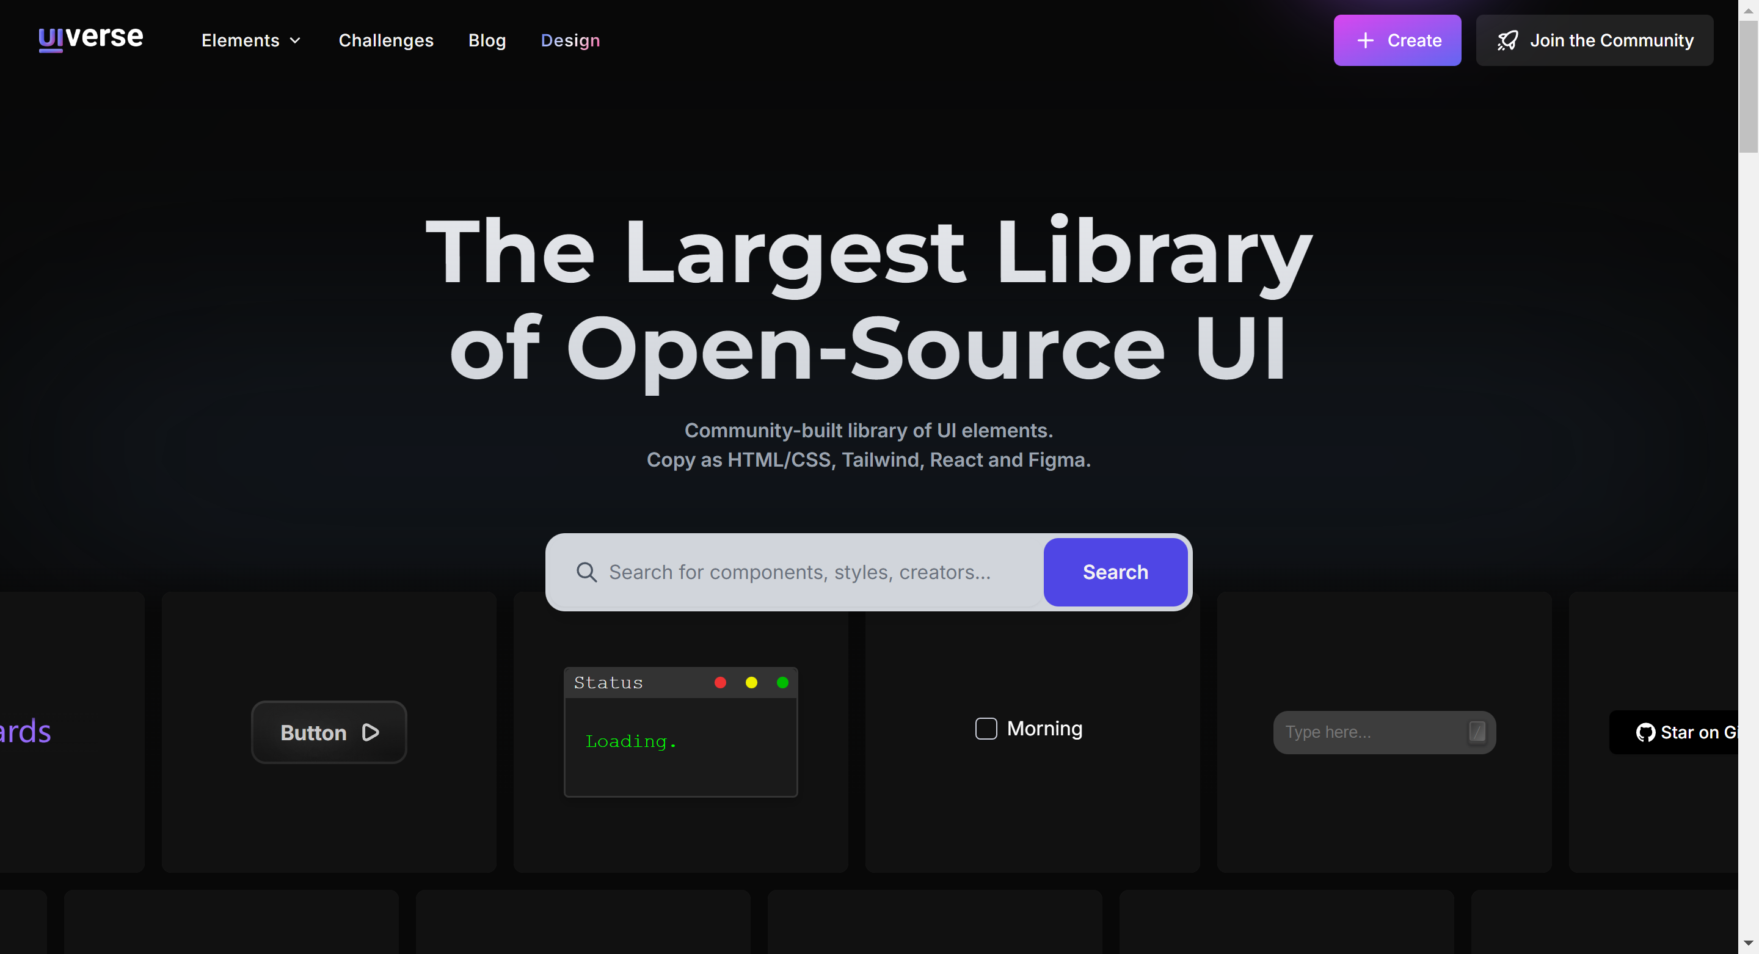The height and width of the screenshot is (954, 1759).
Task: Click the rocket icon beside Join the Community
Action: (1508, 40)
